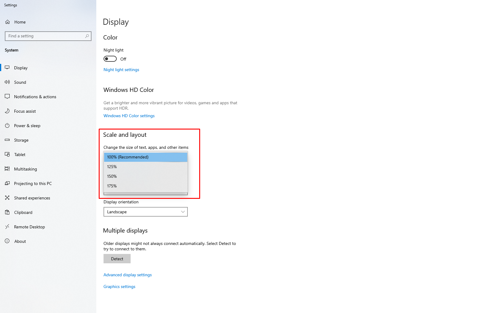Click the Storage drive icon

pos(7,140)
